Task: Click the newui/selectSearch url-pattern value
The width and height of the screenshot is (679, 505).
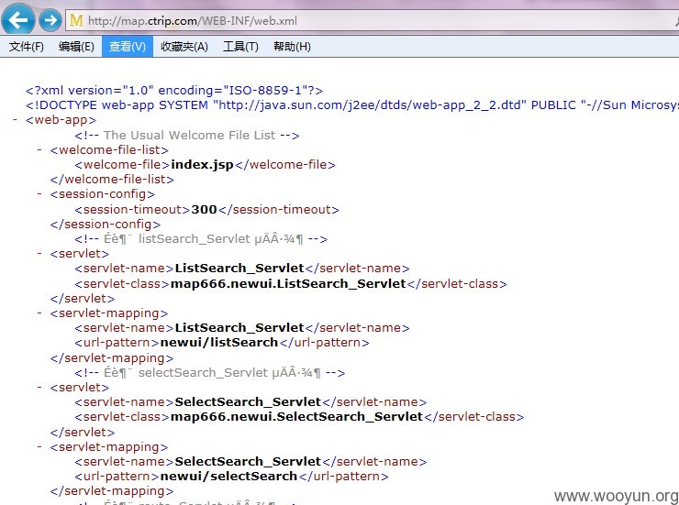Action: click(x=228, y=477)
